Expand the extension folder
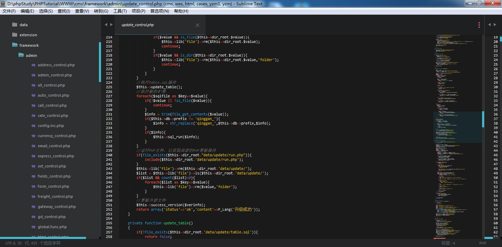 point(15,35)
